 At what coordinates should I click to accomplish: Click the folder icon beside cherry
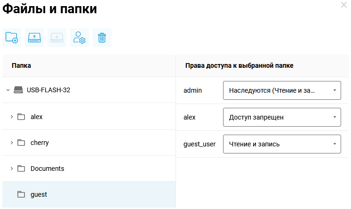pyautogui.click(x=21, y=143)
